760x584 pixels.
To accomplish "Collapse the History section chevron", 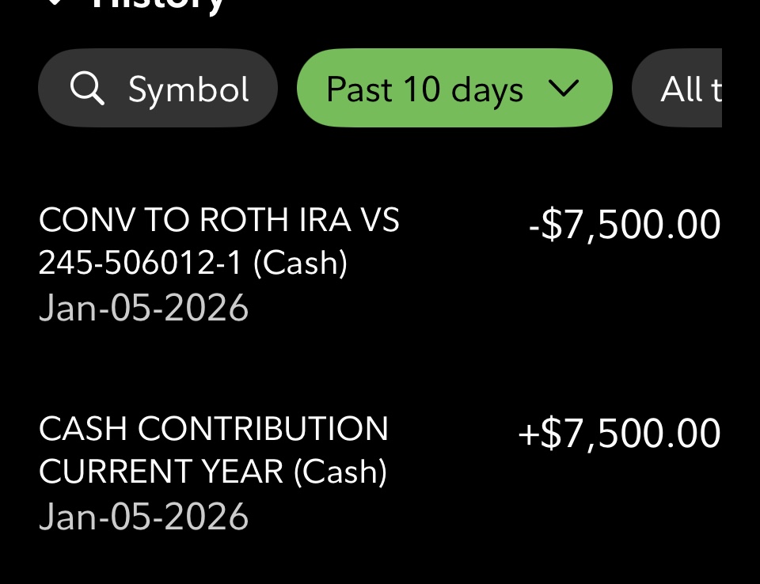I will click(x=54, y=3).
